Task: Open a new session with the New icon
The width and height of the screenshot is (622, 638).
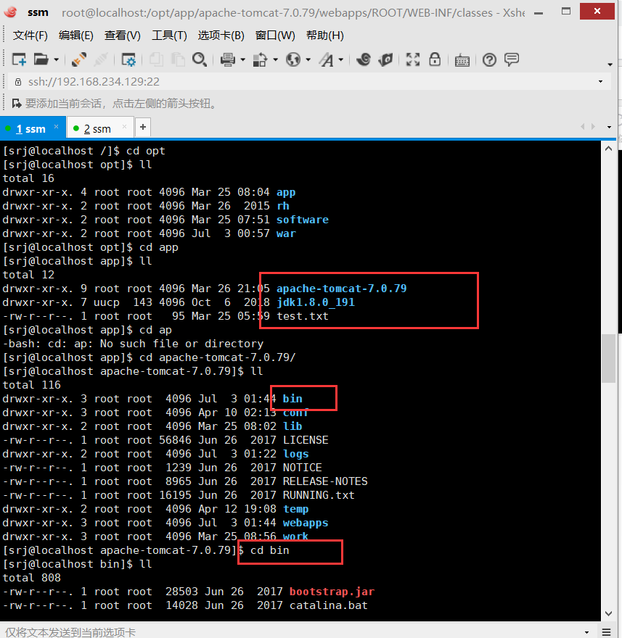Action: point(18,60)
